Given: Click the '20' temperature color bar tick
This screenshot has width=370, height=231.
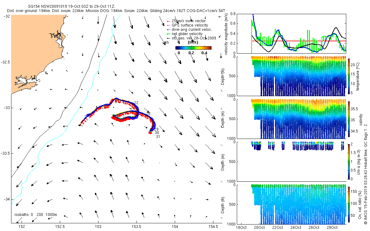Looking at the screenshot, I should click(x=353, y=65).
